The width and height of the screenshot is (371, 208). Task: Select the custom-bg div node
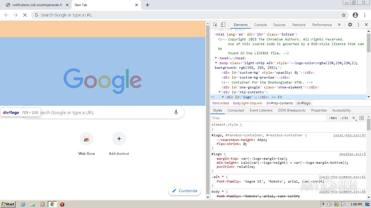pos(268,73)
